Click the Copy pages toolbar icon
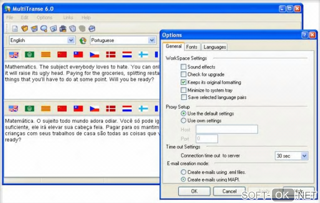The width and height of the screenshot is (320, 203). point(72,29)
